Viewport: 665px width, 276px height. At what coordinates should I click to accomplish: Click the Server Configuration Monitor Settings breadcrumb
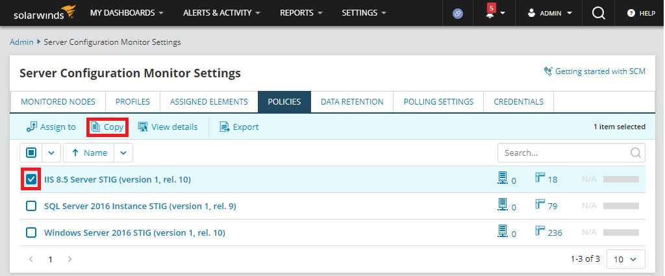[112, 42]
